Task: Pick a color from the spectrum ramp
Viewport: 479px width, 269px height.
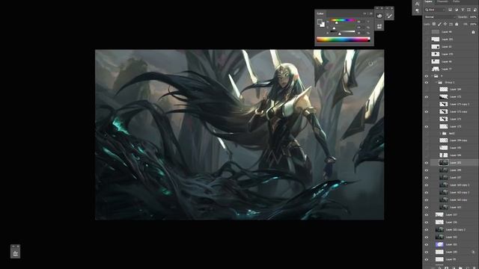Action: (343, 40)
